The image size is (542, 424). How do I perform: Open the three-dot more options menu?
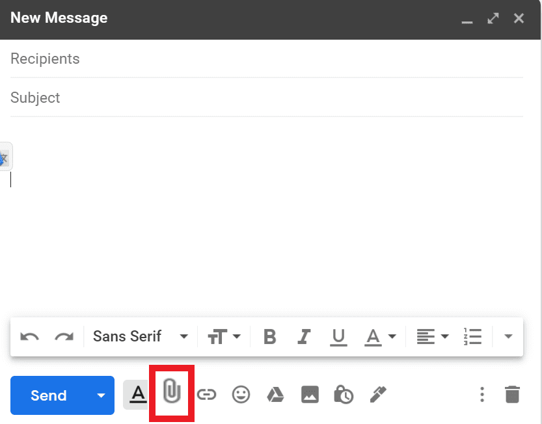click(x=481, y=395)
